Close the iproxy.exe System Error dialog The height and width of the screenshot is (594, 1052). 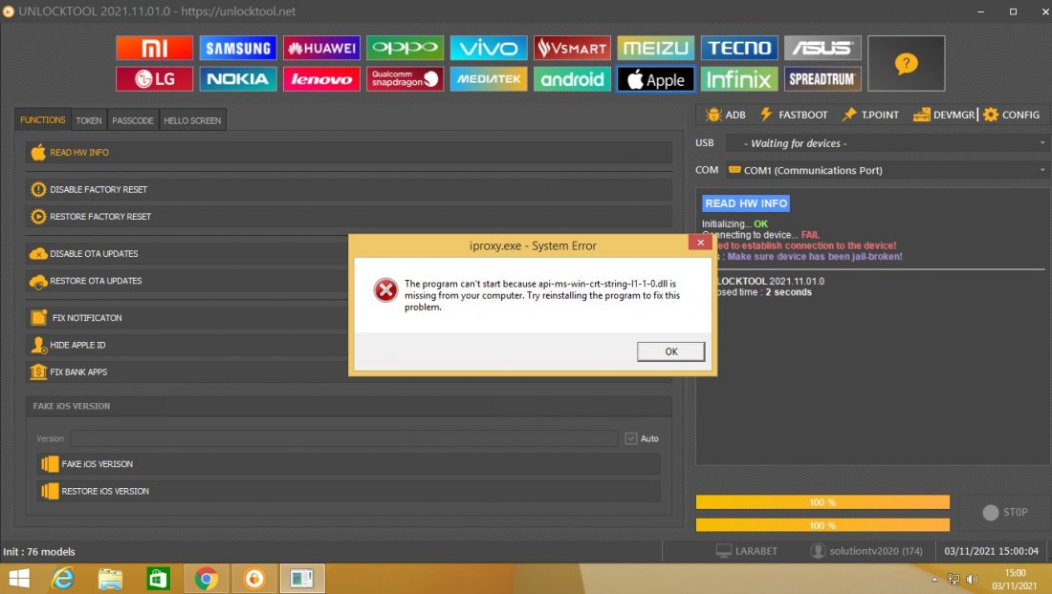point(700,243)
